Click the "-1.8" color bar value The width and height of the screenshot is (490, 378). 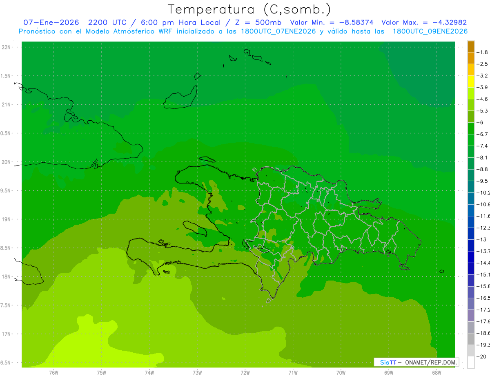[x=483, y=52]
